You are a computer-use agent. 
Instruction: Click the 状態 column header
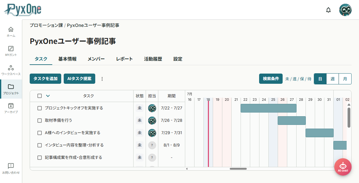pos(140,96)
